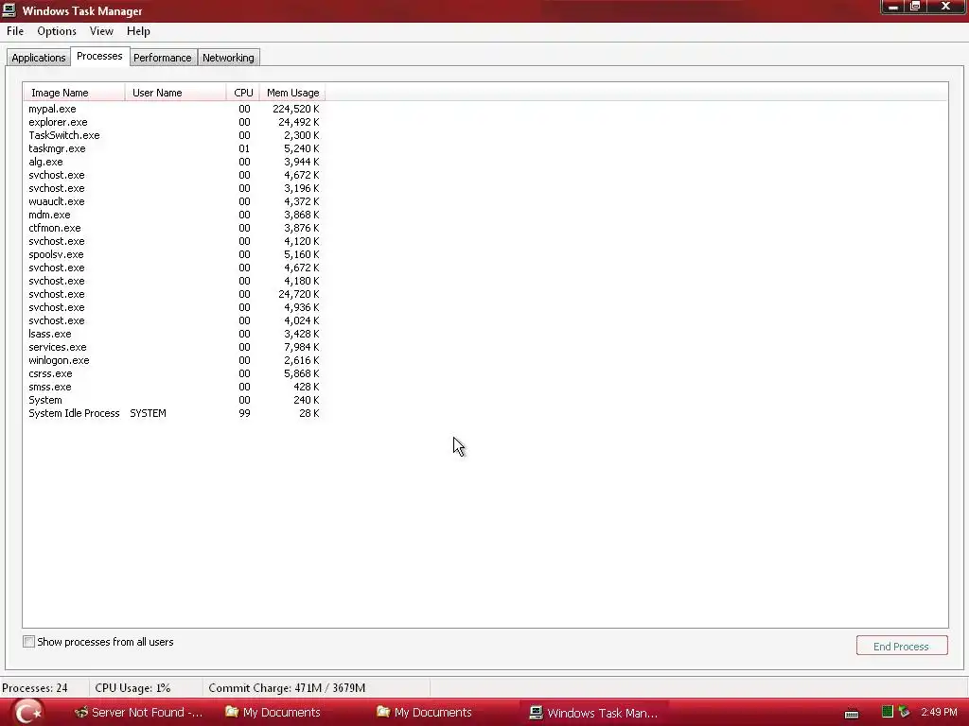Select the System Idle Process row
969x726 pixels.
174,414
